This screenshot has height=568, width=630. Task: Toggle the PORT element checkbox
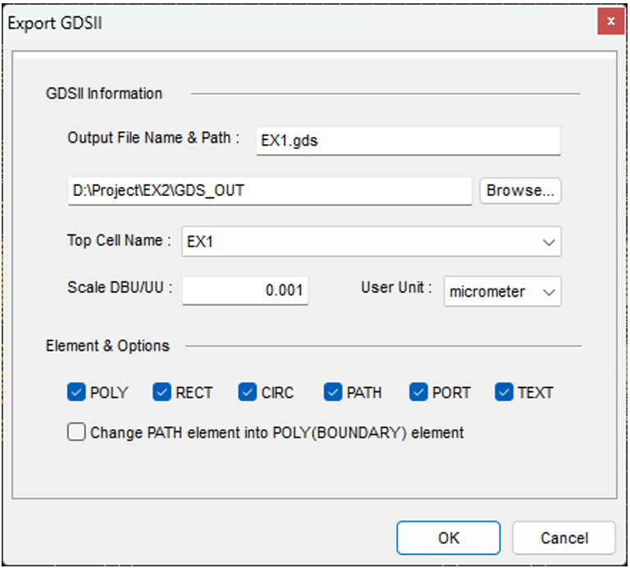419,393
